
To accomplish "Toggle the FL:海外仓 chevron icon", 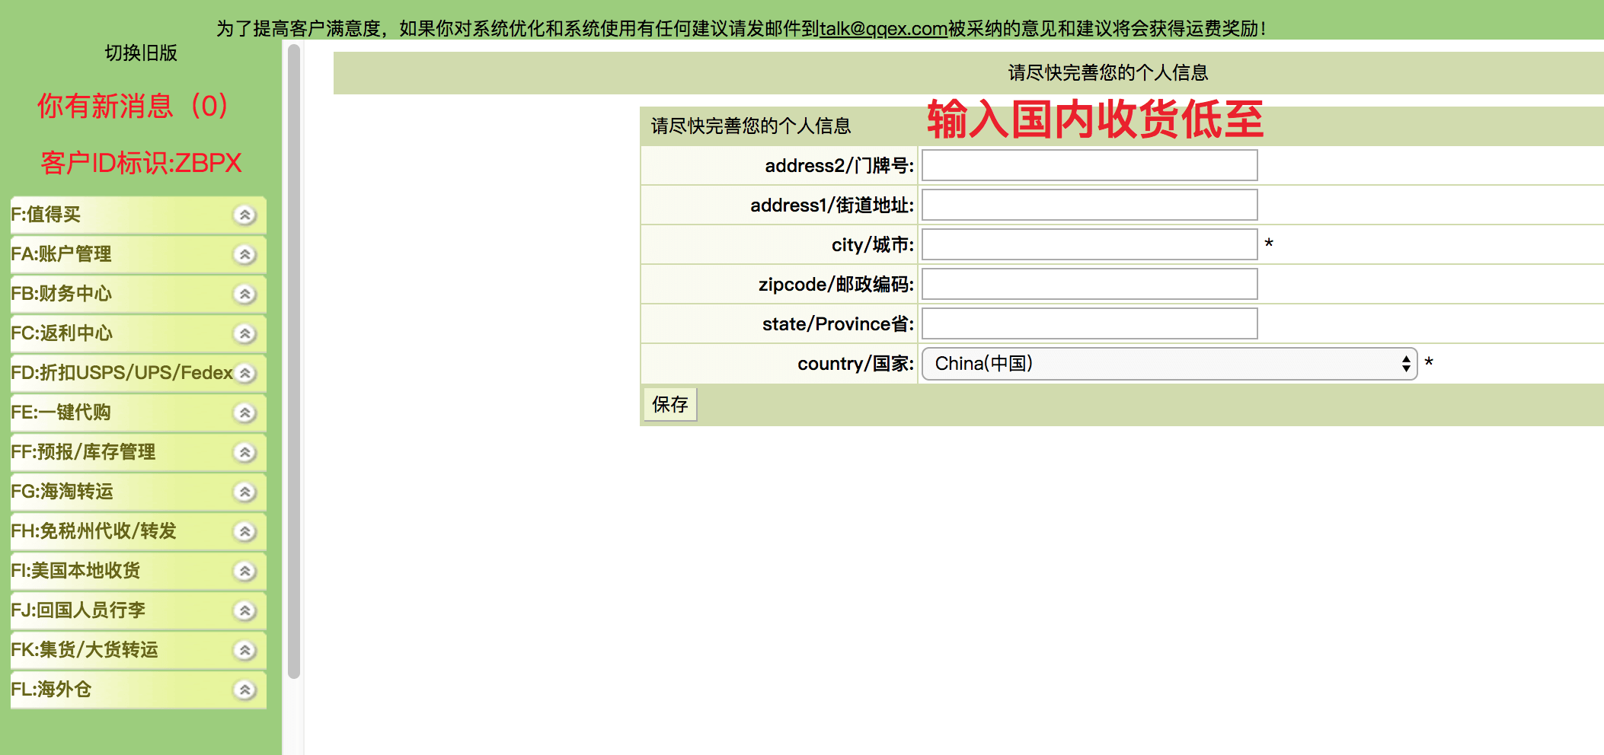I will coord(244,690).
